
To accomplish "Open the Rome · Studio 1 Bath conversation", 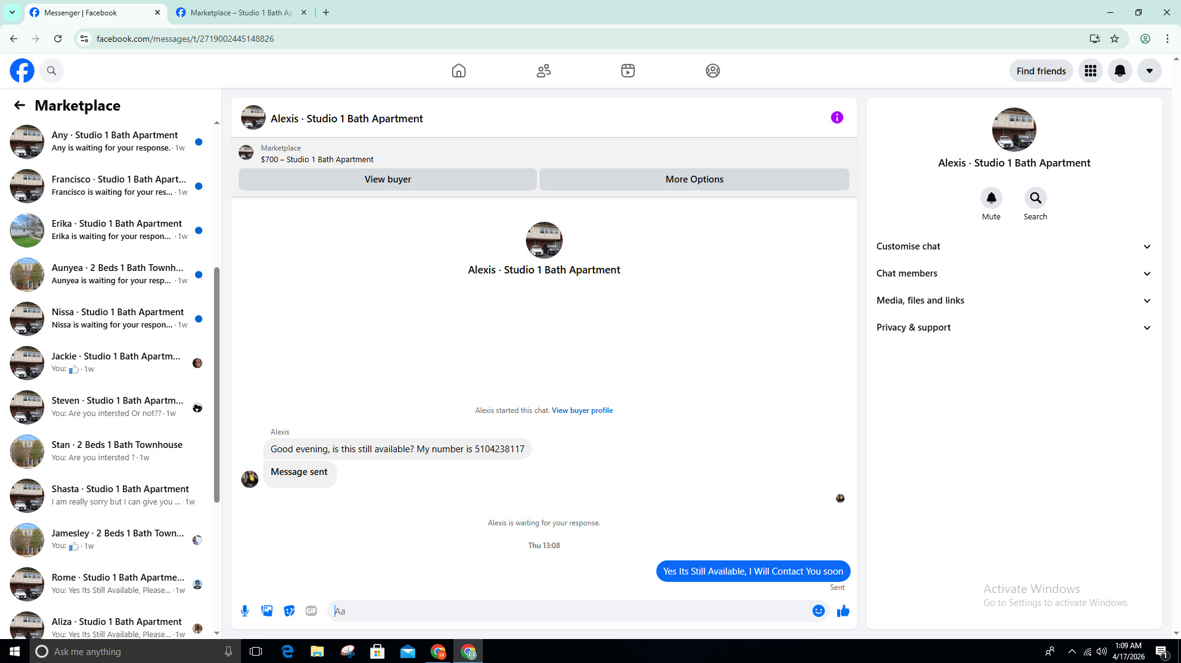I will [x=108, y=584].
